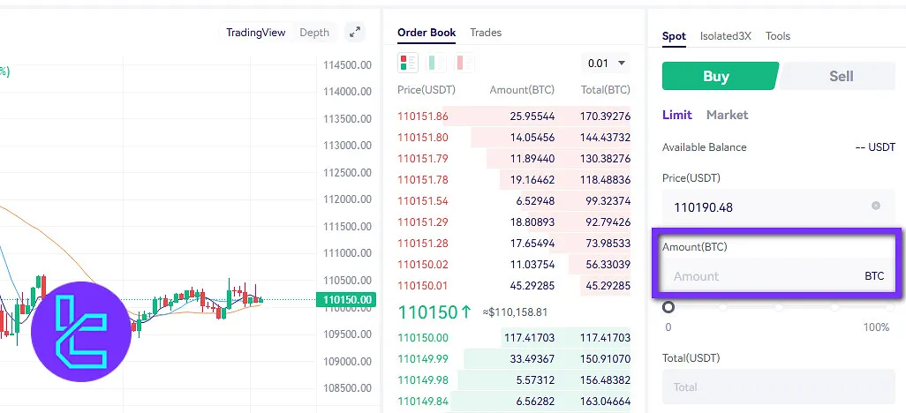Image resolution: width=906 pixels, height=413 pixels.
Task: Expand the chart to fullscreen
Action: click(355, 33)
